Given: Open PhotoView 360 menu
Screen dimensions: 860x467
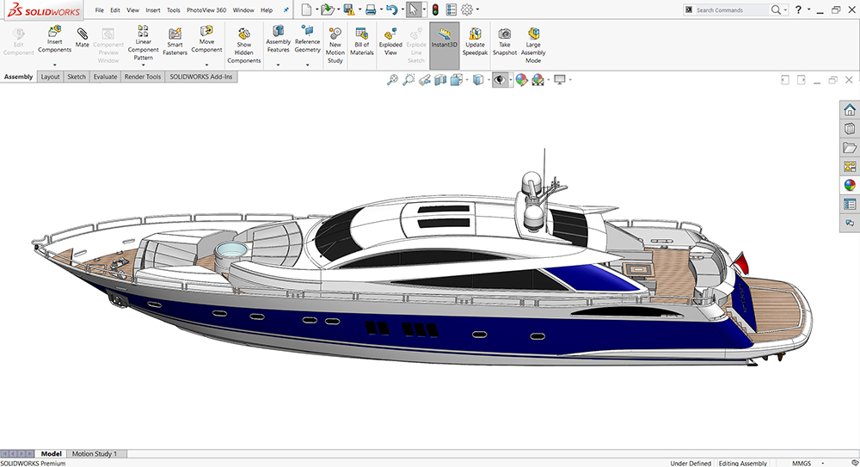Looking at the screenshot, I should (x=206, y=9).
